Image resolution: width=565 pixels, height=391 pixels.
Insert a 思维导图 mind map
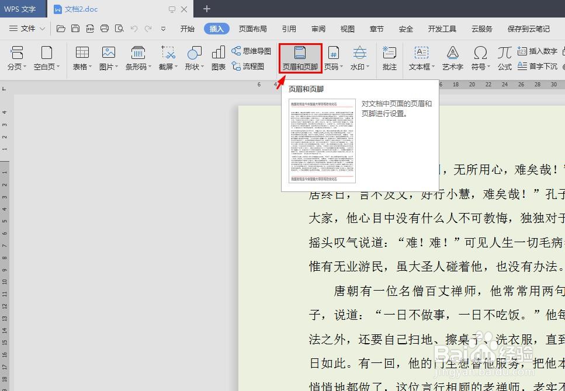coord(251,51)
